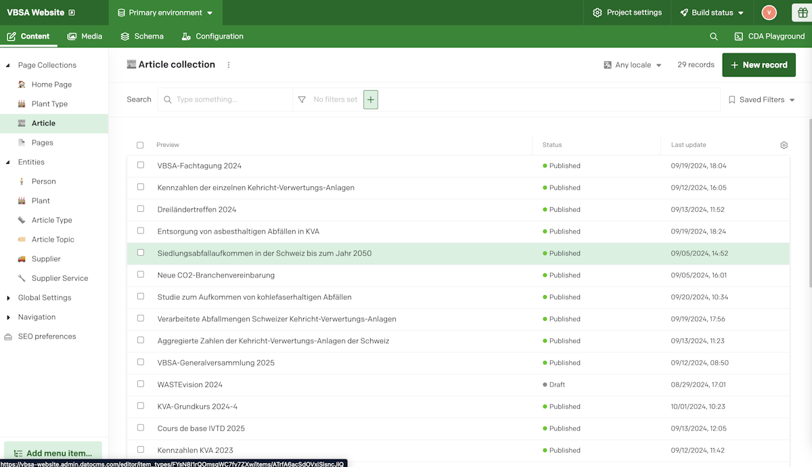Select Article in the sidebar
812x467 pixels.
pos(54,123)
